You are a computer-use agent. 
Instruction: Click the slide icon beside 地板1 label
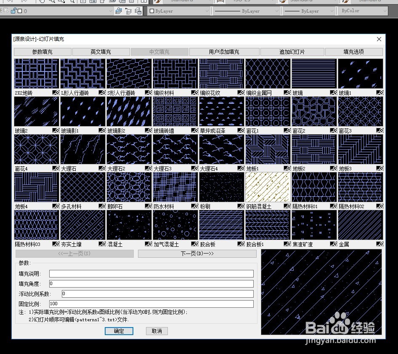click(x=287, y=168)
